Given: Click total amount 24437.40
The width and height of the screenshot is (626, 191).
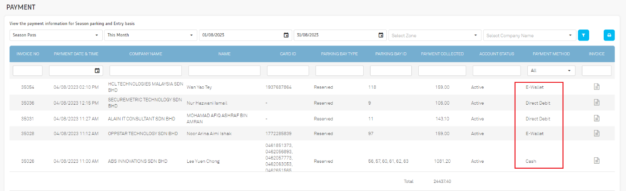Looking at the screenshot, I should [442, 181].
